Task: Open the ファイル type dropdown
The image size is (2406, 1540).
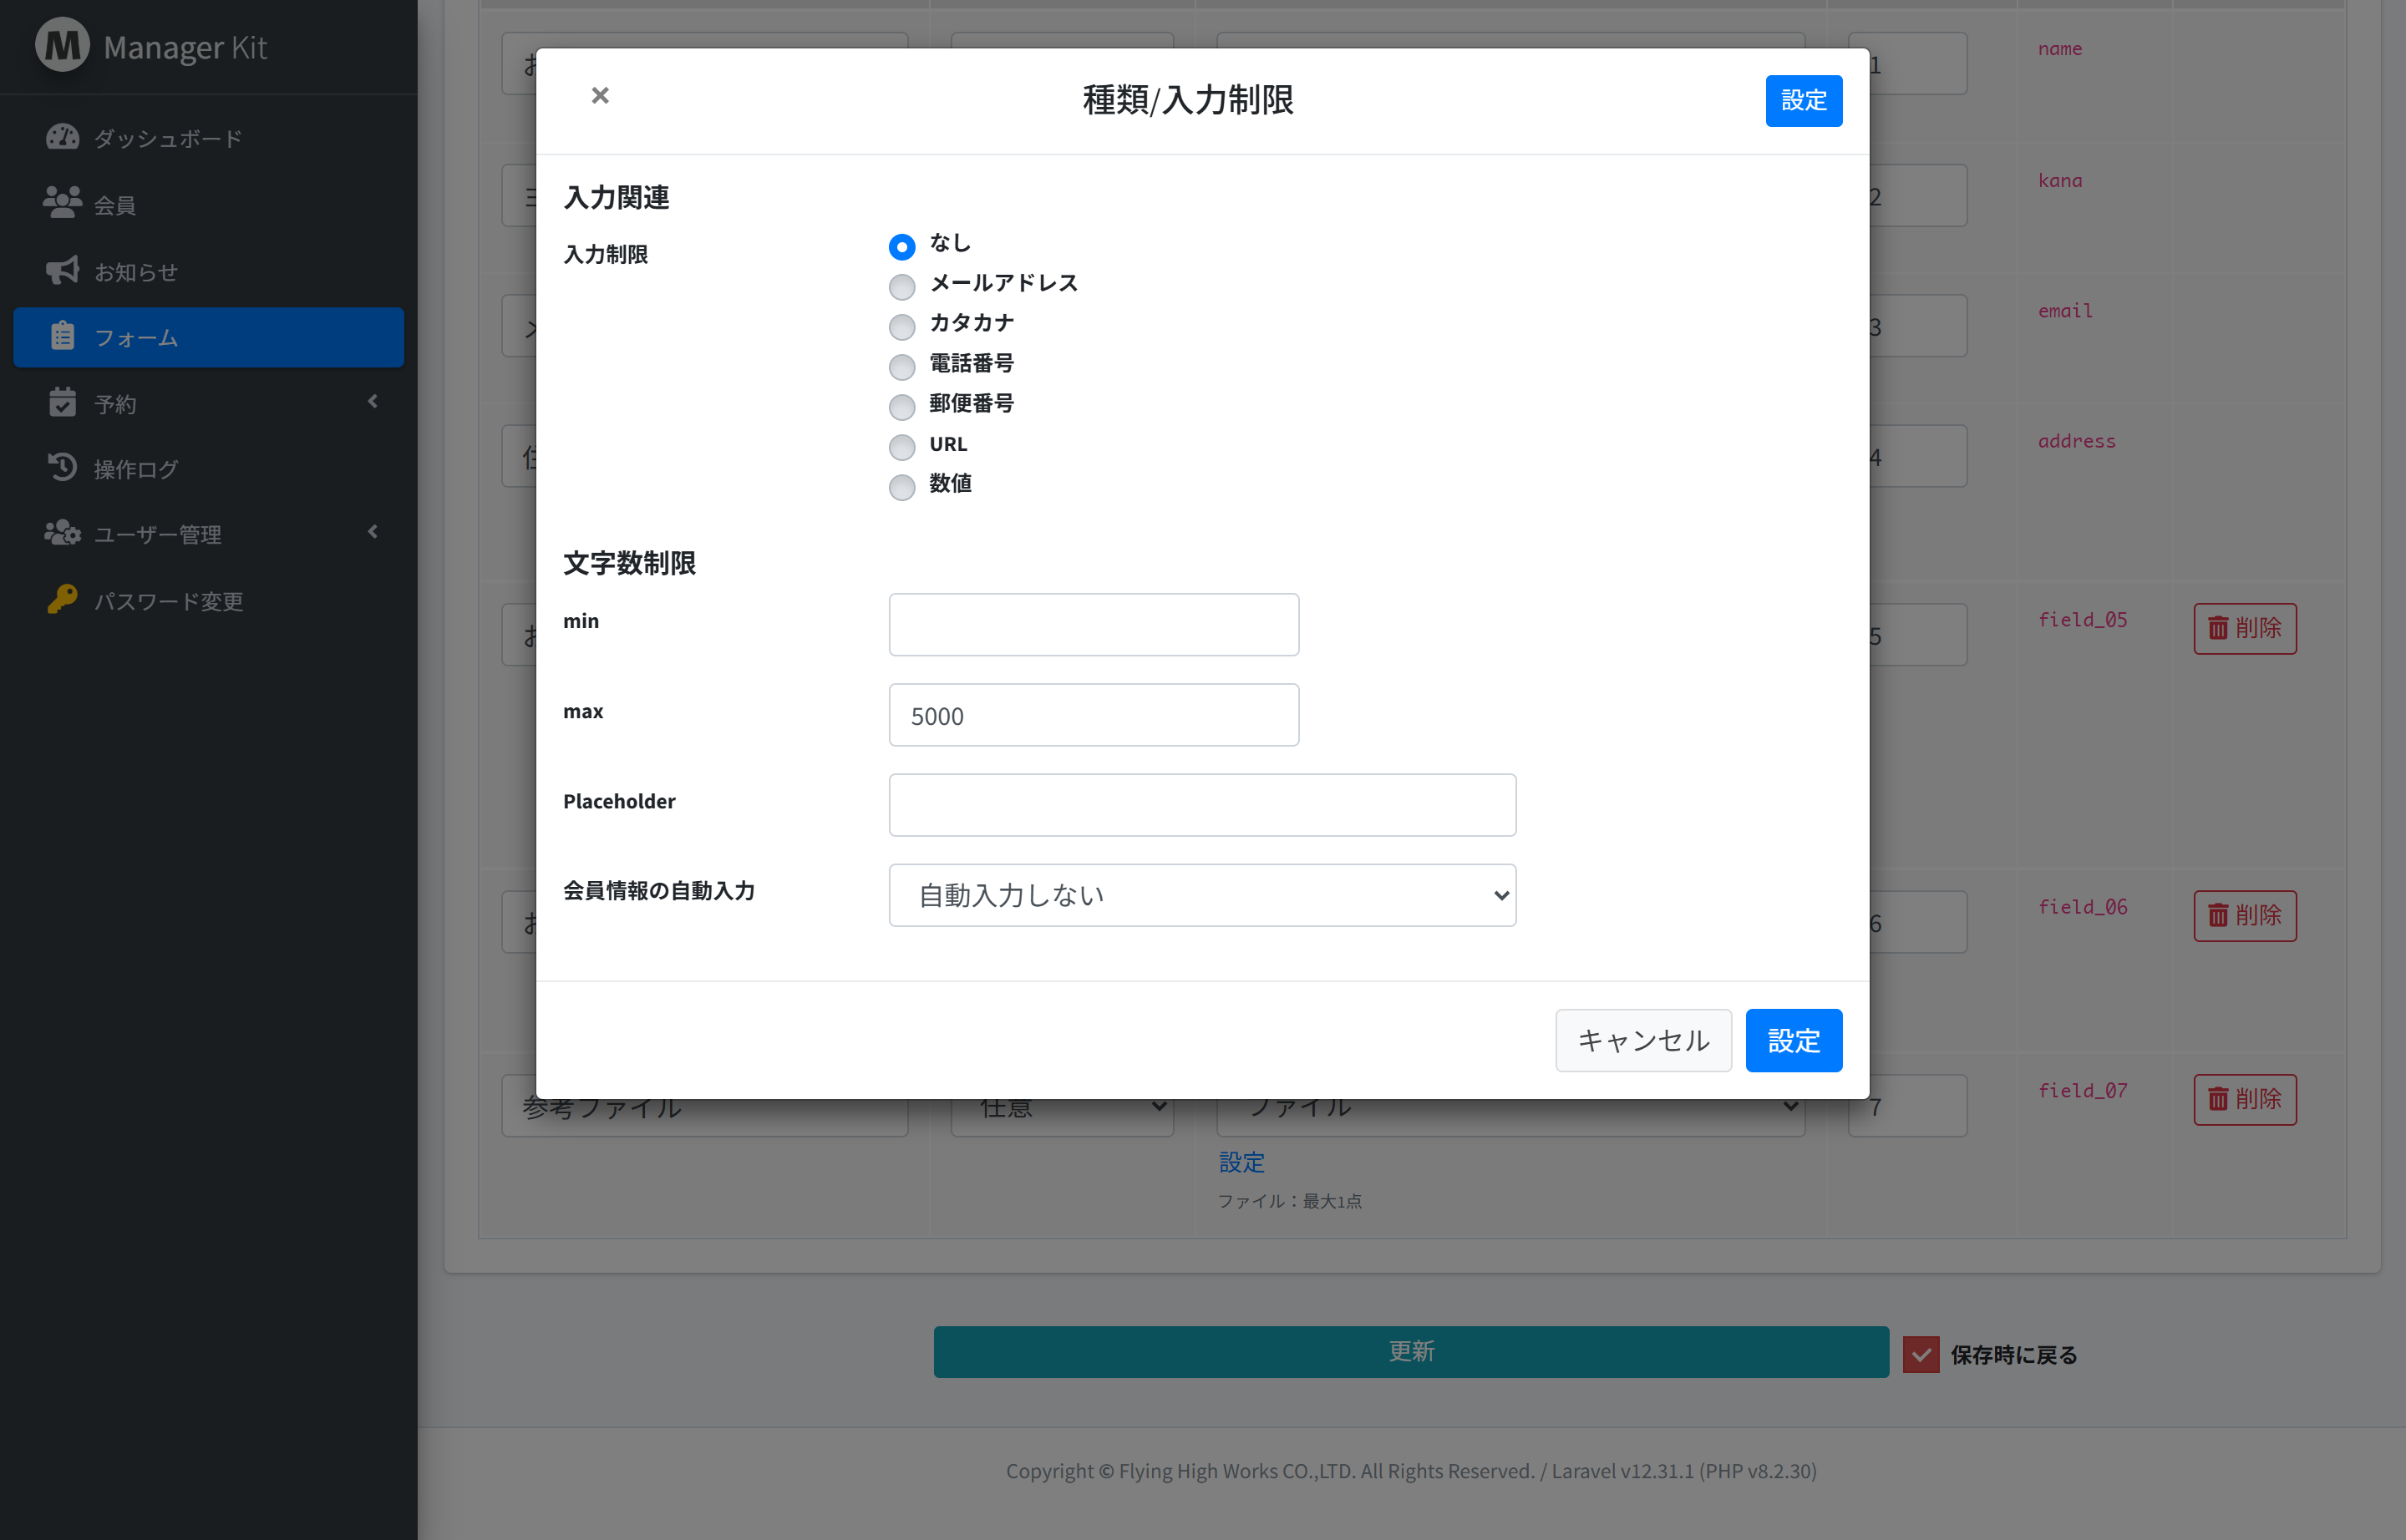Action: 1510,1106
